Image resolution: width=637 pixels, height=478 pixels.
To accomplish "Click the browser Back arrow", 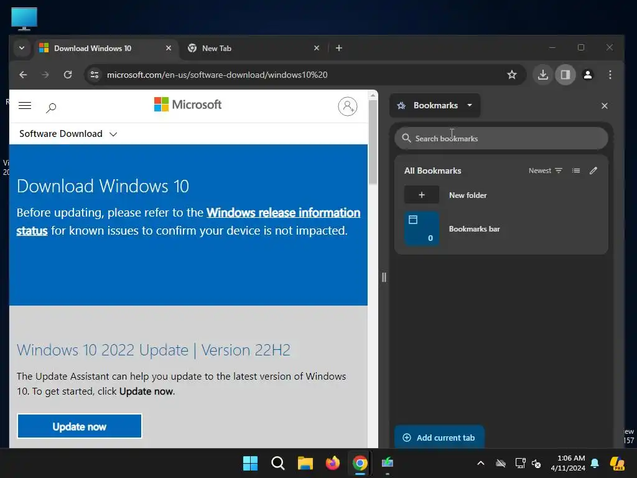I will pyautogui.click(x=23, y=75).
